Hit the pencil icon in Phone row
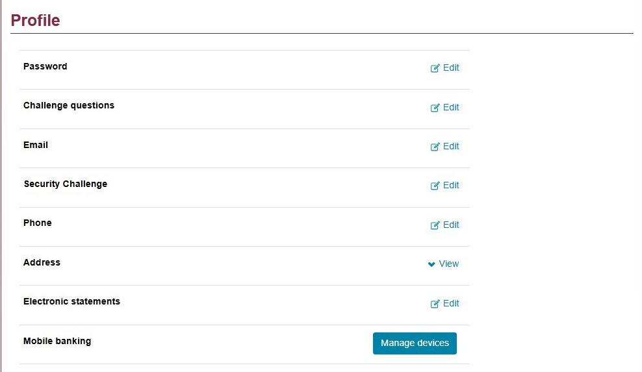The height and width of the screenshot is (372, 642). click(x=435, y=225)
